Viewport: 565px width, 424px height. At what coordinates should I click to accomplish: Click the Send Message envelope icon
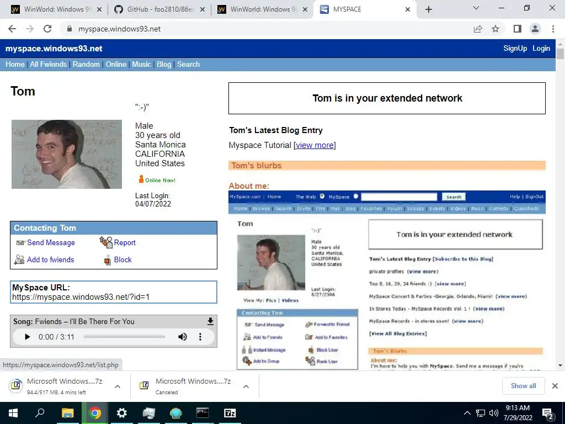coord(20,243)
